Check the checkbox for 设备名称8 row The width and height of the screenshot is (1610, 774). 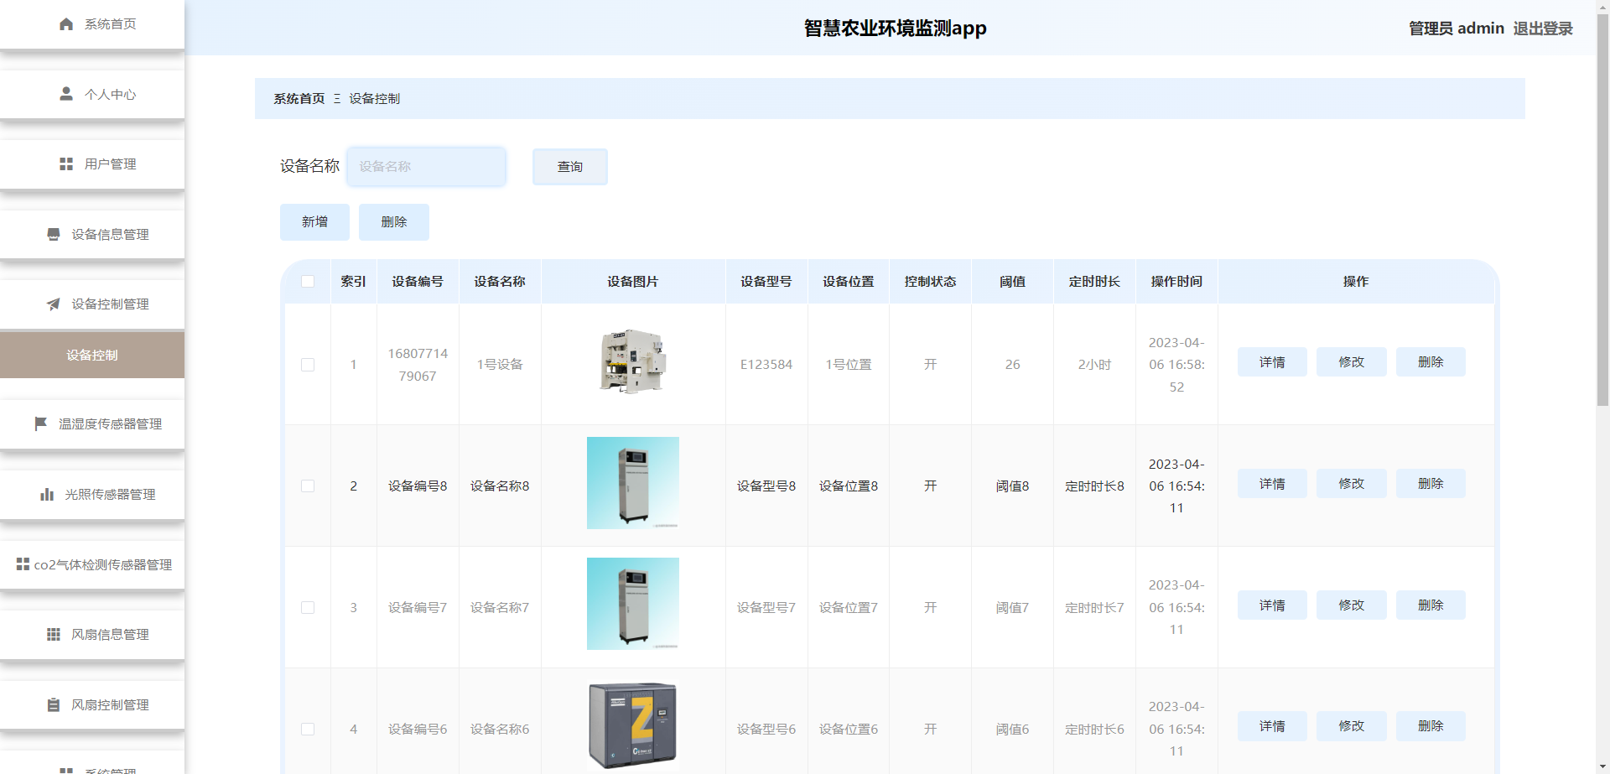(308, 486)
